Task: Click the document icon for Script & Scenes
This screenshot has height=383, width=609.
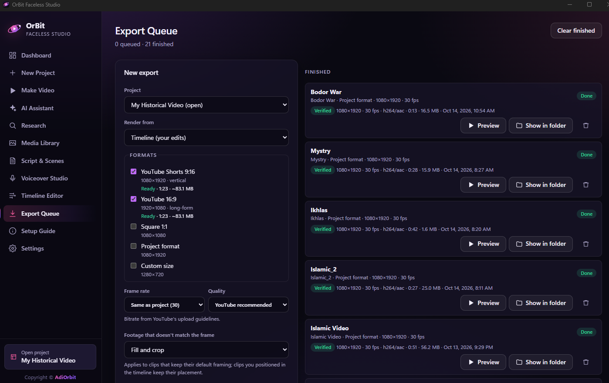Action: coord(13,161)
